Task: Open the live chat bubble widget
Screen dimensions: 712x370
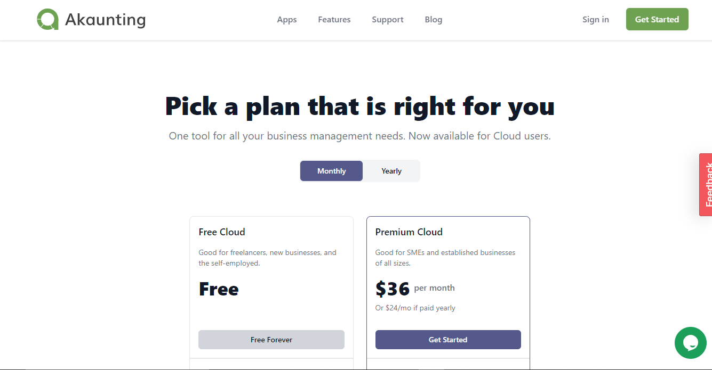Action: (690, 342)
